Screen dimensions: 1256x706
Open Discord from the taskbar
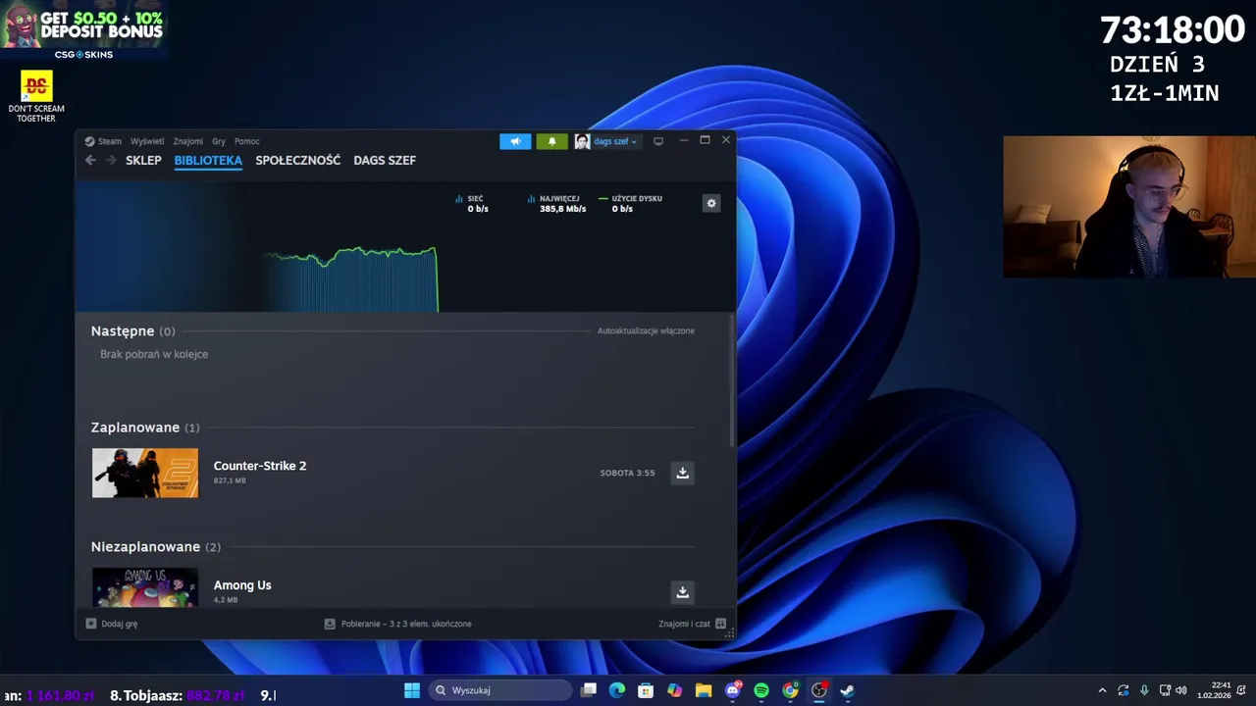[x=732, y=690]
